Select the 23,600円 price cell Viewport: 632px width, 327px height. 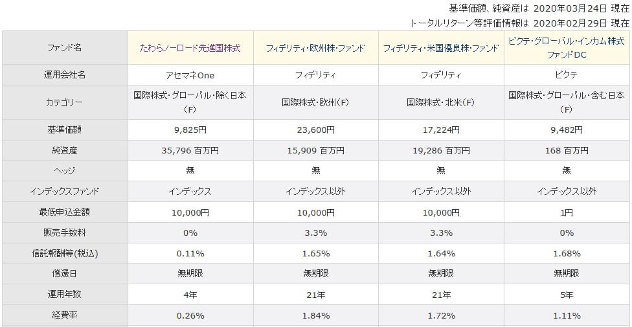coord(315,130)
